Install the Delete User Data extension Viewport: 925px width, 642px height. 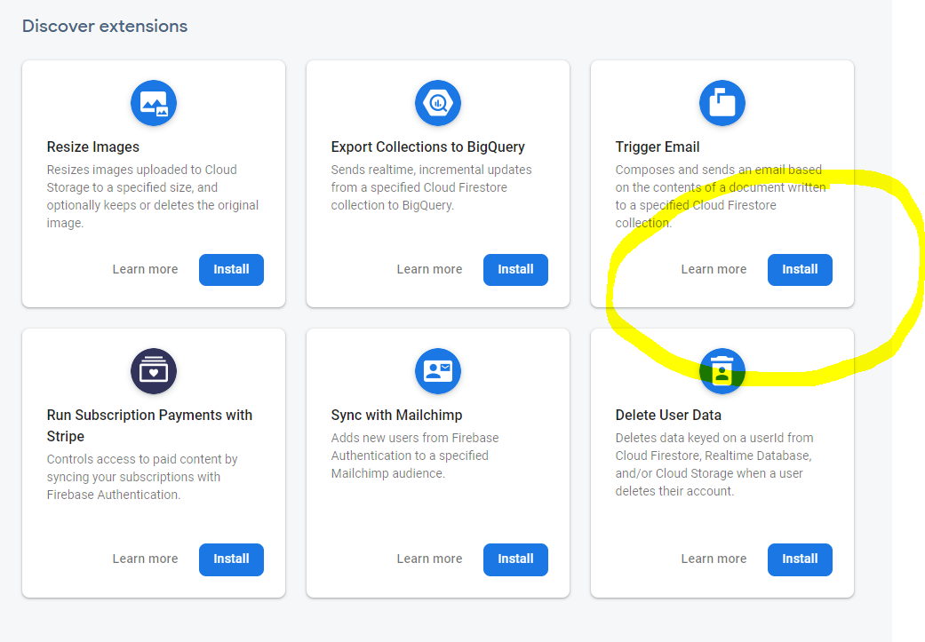[x=800, y=559]
